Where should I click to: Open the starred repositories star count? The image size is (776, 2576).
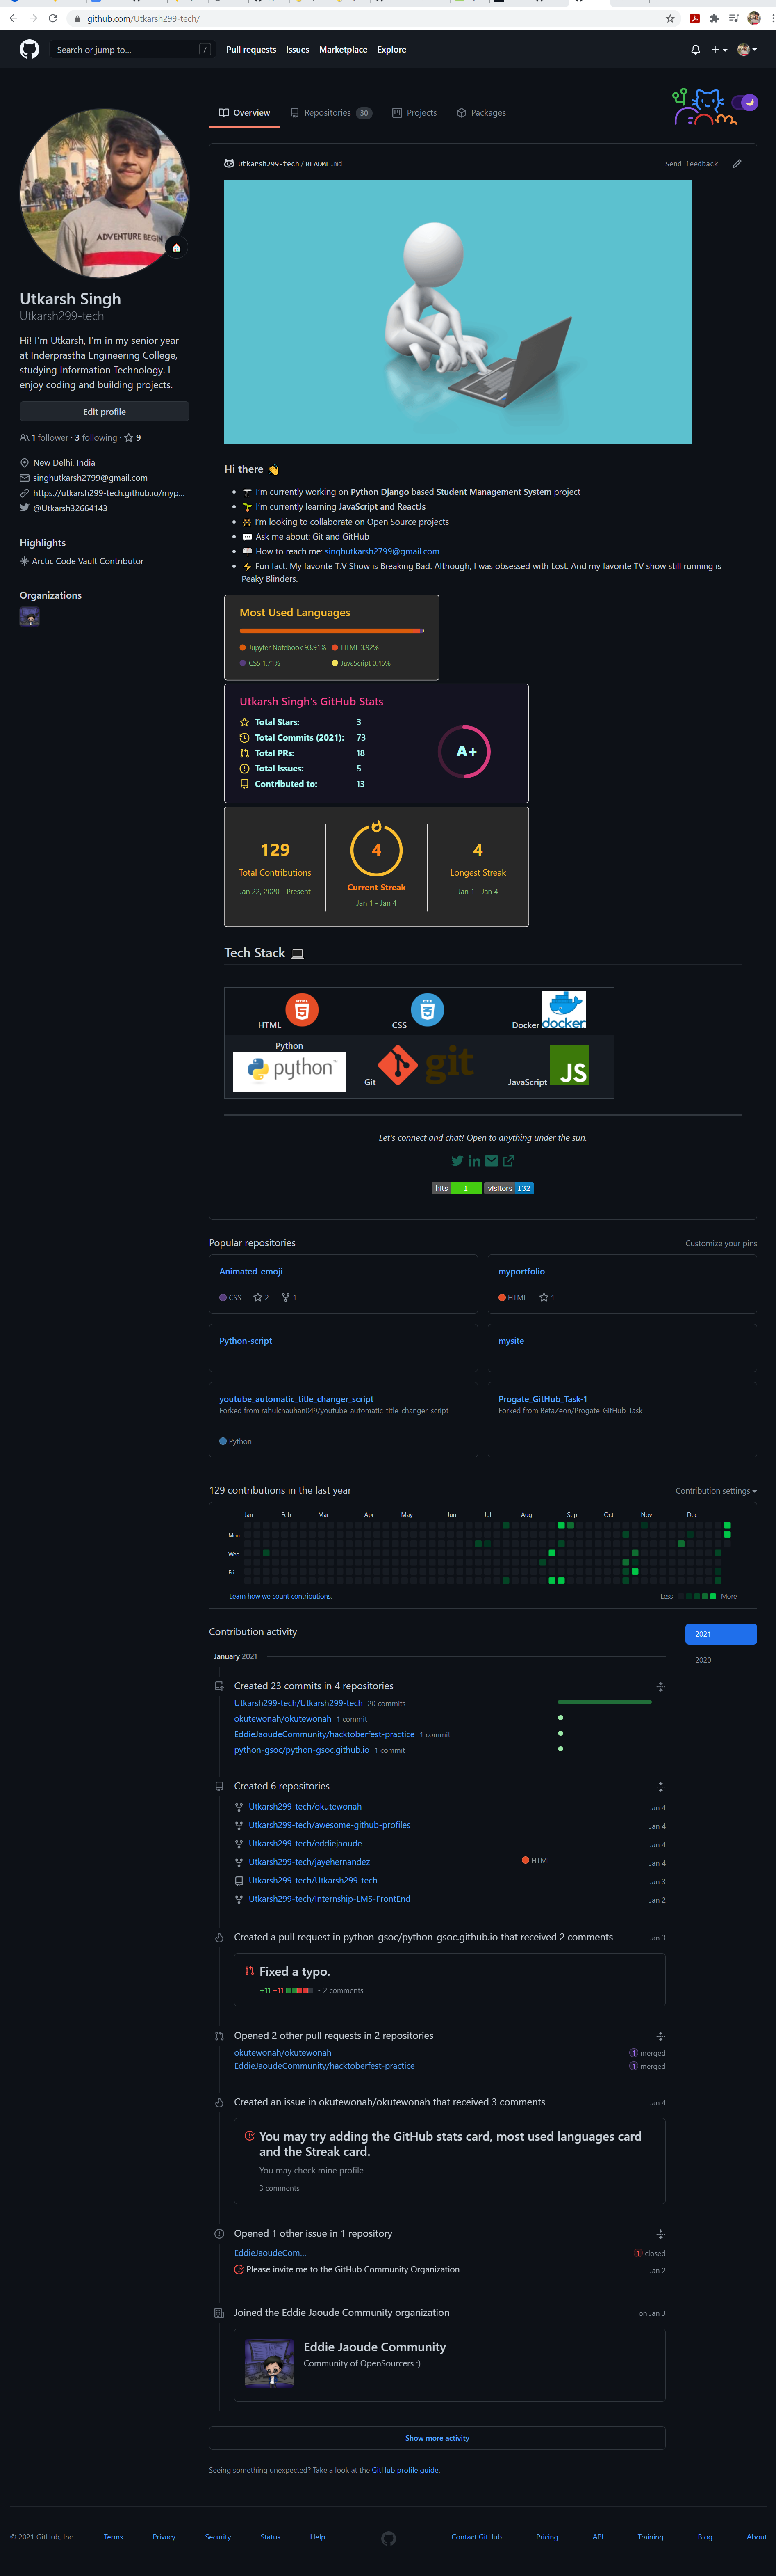tap(133, 437)
